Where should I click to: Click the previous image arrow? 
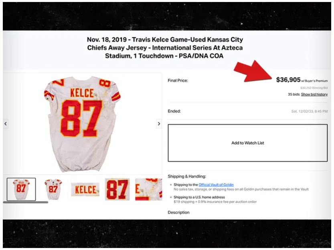[x=6, y=124]
